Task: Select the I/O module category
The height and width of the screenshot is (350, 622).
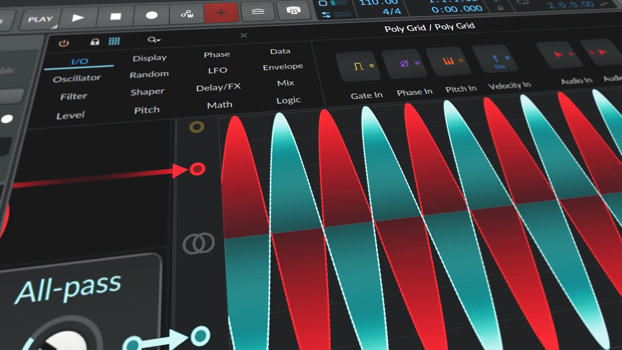Action: (80, 61)
